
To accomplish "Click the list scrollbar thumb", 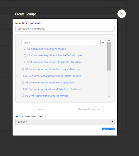I will tap(109, 56).
